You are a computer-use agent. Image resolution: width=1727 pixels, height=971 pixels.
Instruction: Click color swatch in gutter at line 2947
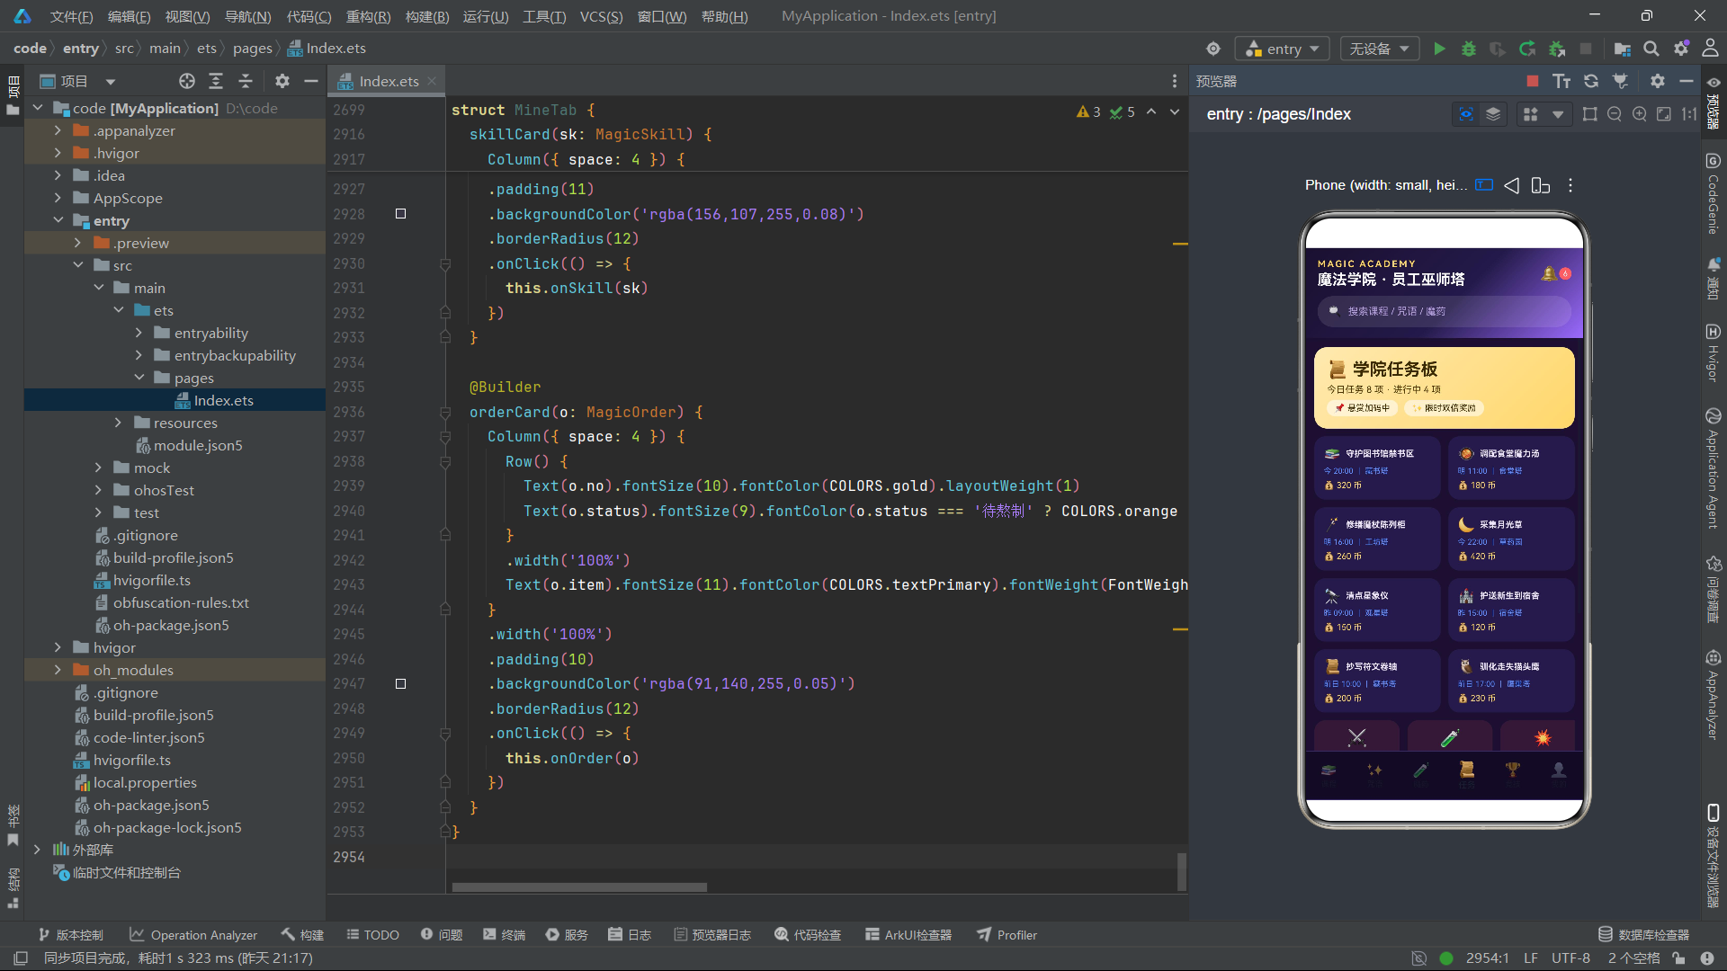click(x=401, y=684)
